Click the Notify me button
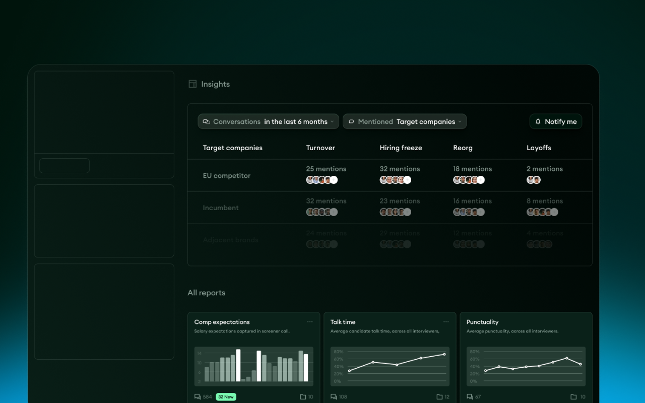This screenshot has height=403, width=645. coord(556,121)
